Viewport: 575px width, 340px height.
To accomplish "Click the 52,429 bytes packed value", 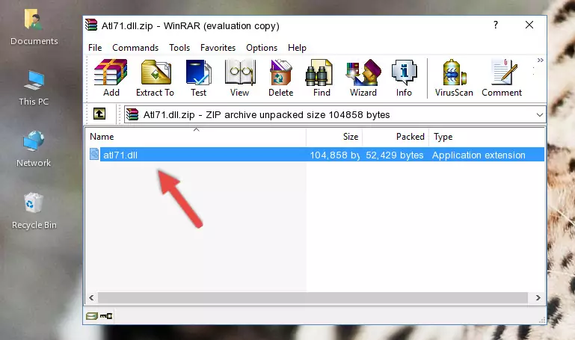I will [395, 155].
